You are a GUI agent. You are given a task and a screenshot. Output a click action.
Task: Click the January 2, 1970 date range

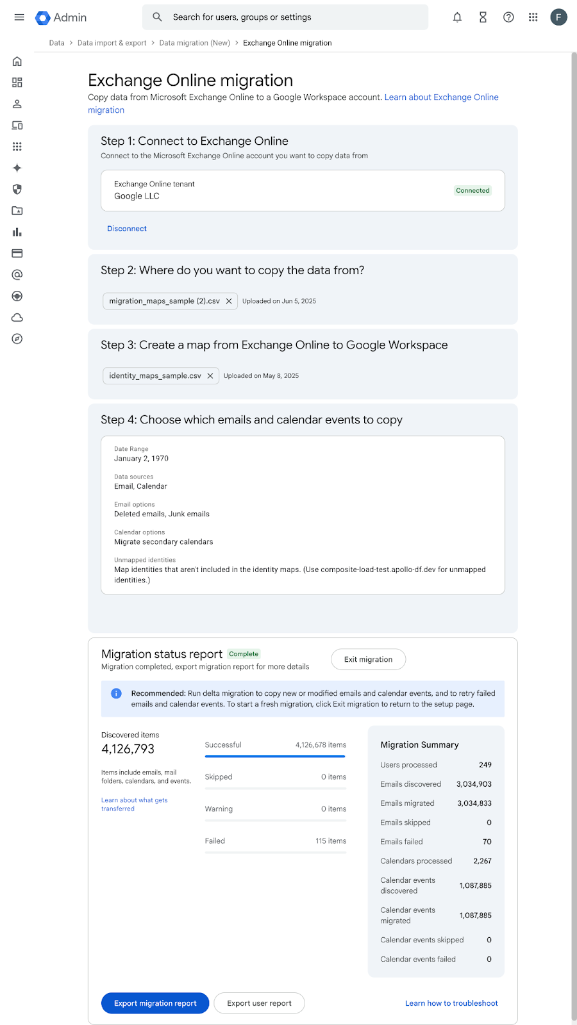tap(141, 459)
